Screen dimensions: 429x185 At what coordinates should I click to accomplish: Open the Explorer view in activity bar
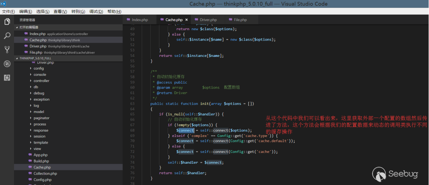pyautogui.click(x=7, y=22)
